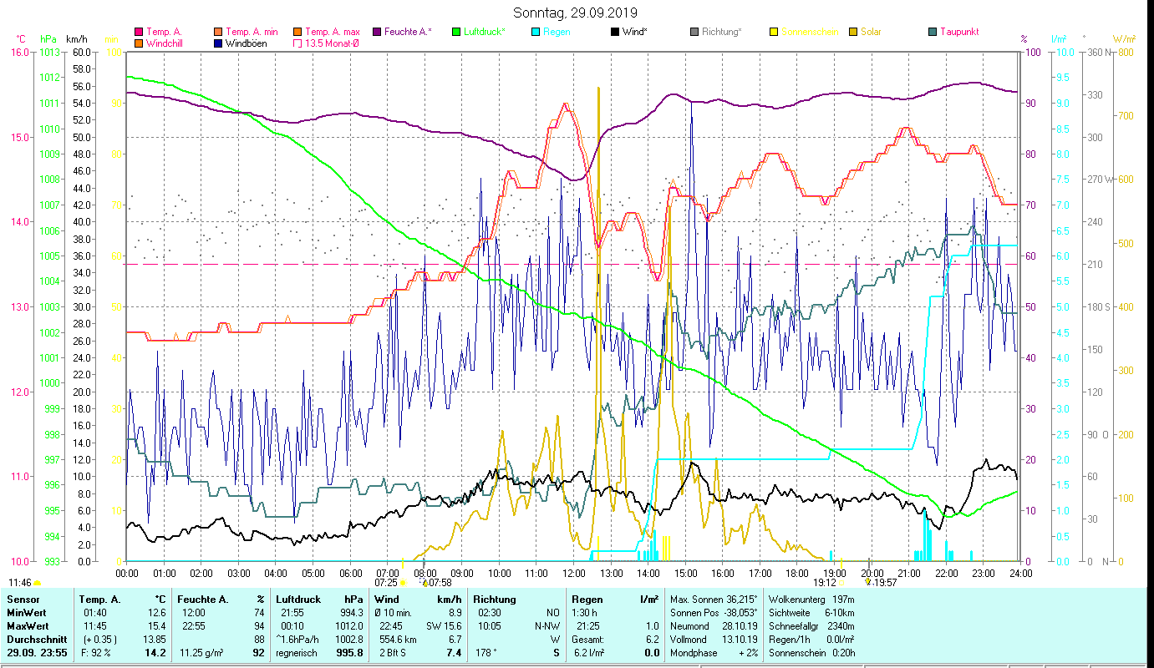Click the sun icon beside the 11:46 time
Screen dimensions: 1154x668
coord(38,583)
